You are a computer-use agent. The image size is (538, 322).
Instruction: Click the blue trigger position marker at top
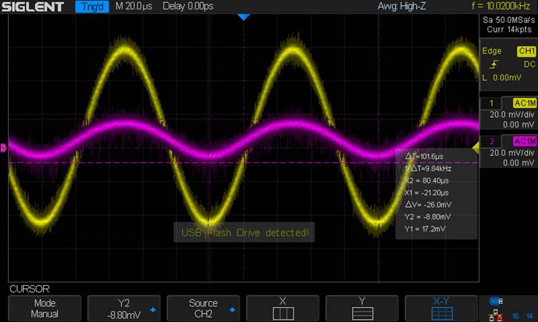point(244,17)
